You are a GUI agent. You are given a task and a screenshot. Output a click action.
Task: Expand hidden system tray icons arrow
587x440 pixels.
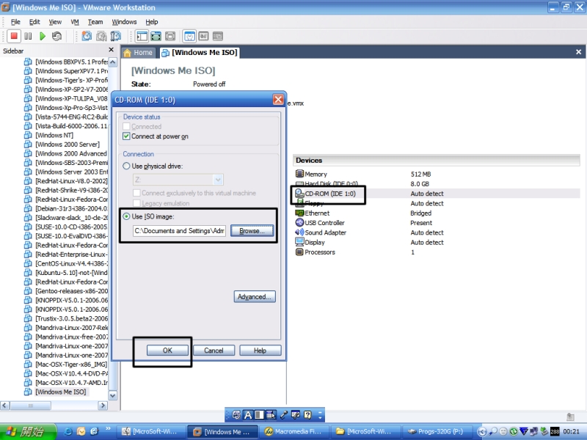[483, 432]
